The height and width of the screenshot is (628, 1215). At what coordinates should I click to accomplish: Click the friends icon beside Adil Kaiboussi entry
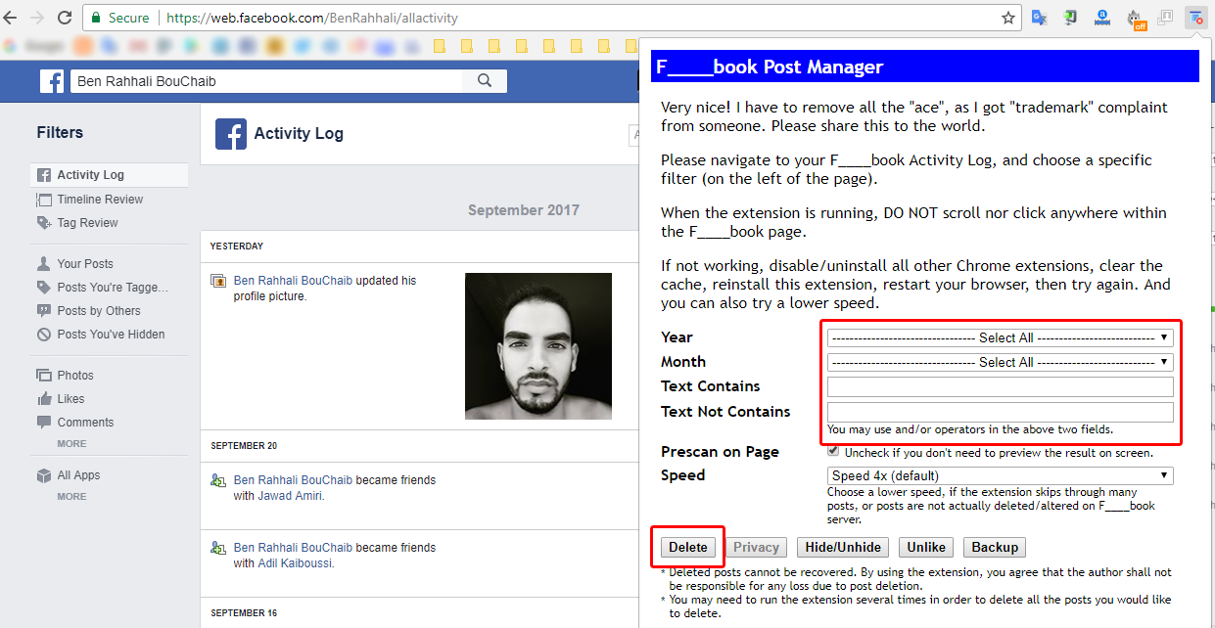[219, 548]
